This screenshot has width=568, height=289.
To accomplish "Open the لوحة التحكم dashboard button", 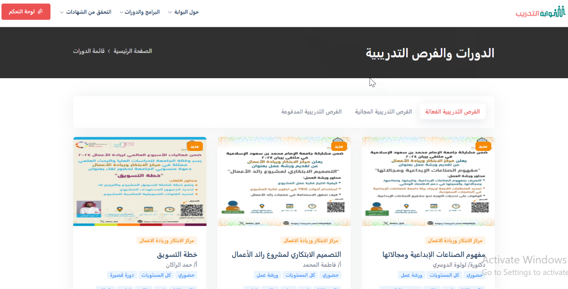I will [x=26, y=12].
